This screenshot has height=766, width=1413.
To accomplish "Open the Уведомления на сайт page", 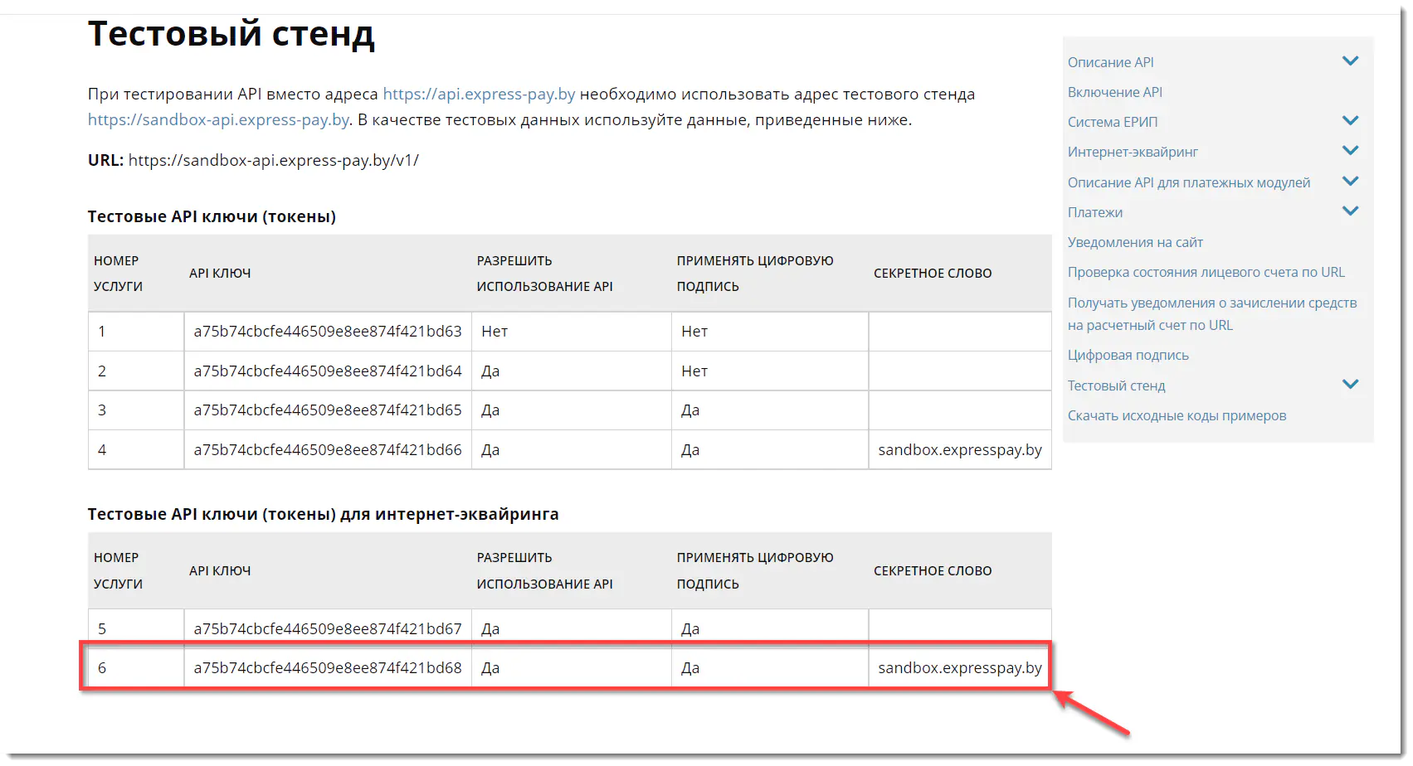I will (x=1135, y=242).
